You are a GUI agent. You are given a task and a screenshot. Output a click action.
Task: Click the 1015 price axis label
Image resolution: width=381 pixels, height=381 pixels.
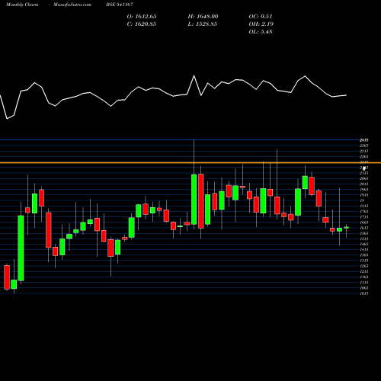pyautogui.click(x=364, y=293)
